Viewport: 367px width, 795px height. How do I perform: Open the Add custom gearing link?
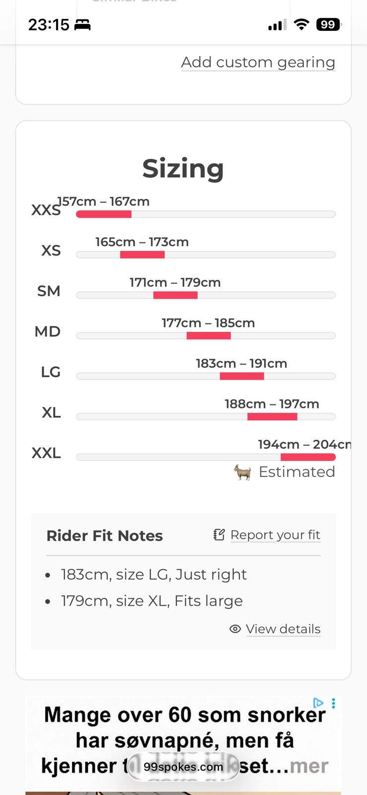[x=258, y=62]
